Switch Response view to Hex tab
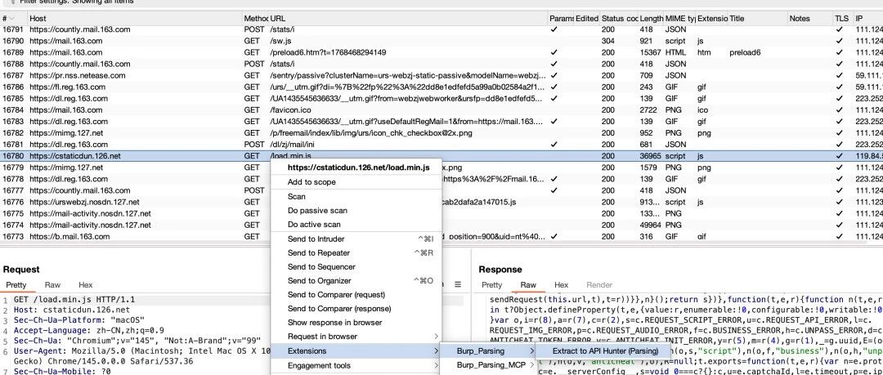 [561, 285]
